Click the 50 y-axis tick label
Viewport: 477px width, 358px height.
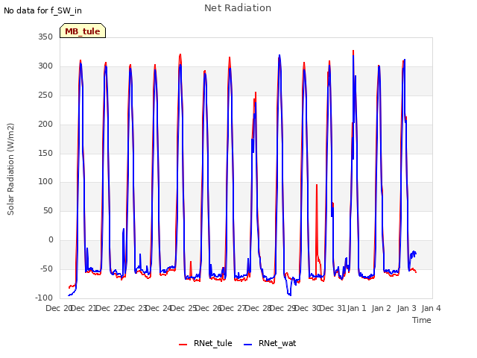[x=48, y=210]
